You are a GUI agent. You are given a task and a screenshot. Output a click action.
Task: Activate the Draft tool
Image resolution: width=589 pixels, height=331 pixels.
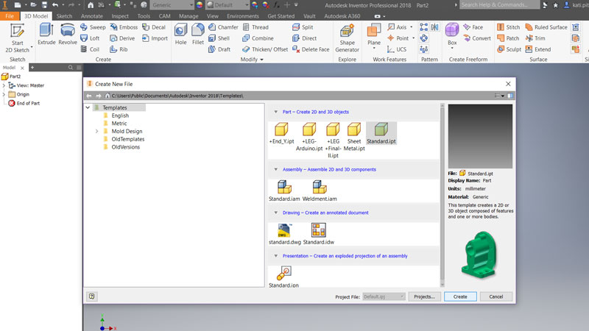[x=219, y=49]
